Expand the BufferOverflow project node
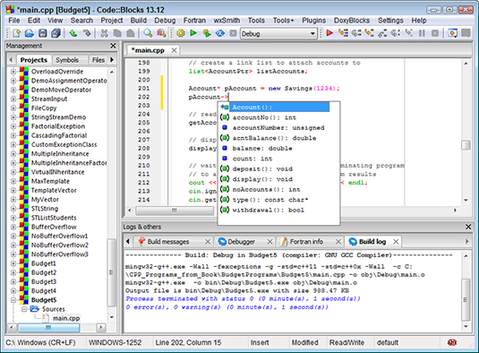The width and height of the screenshot is (479, 353). tap(13, 227)
